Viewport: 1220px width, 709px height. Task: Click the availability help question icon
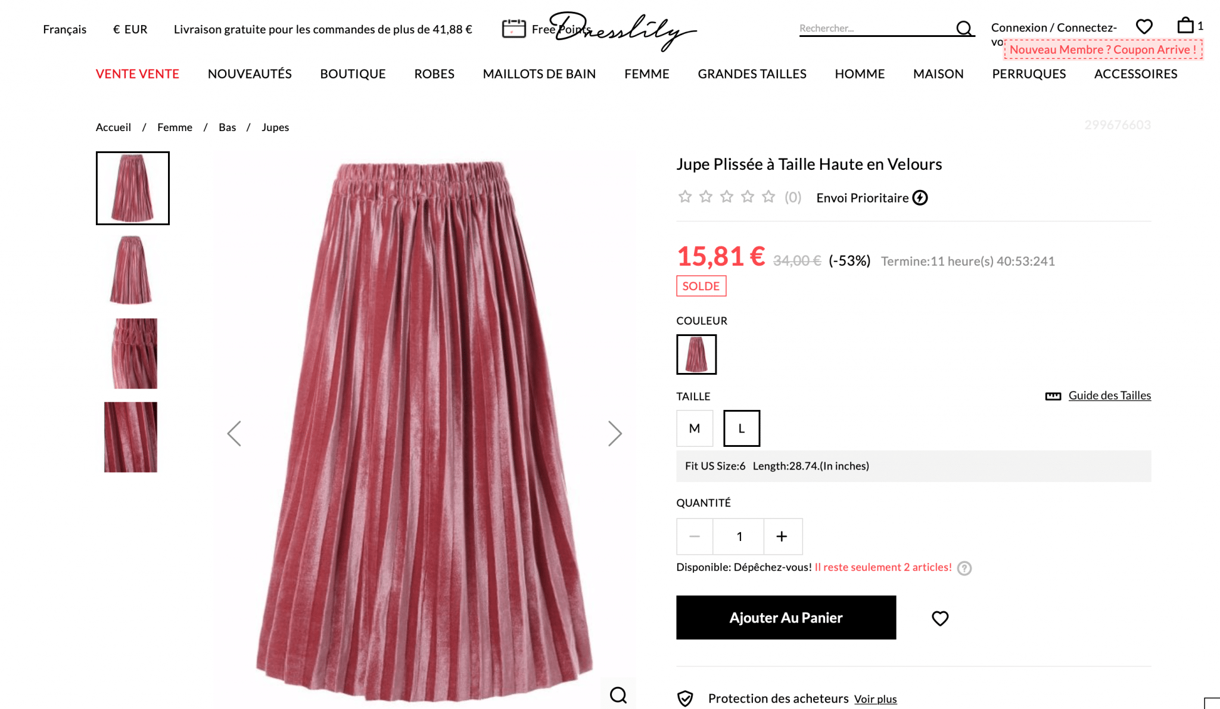click(964, 568)
